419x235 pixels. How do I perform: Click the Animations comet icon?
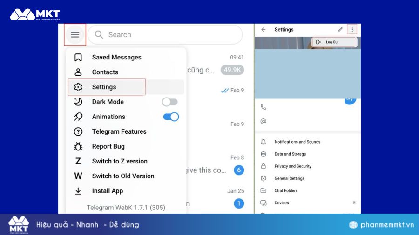pos(78,117)
